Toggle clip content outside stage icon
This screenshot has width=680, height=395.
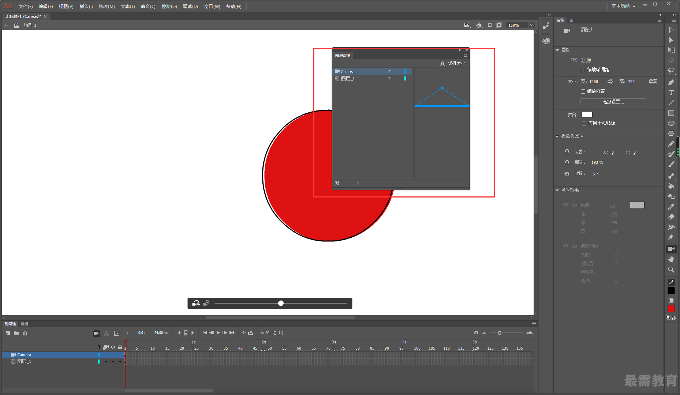coord(499,25)
